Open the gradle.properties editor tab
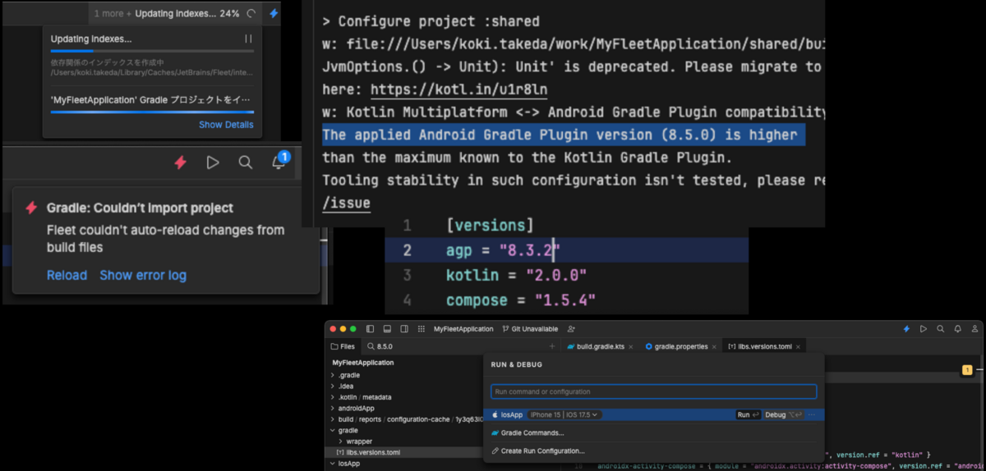Image resolution: width=986 pixels, height=471 pixels. pyautogui.click(x=677, y=347)
